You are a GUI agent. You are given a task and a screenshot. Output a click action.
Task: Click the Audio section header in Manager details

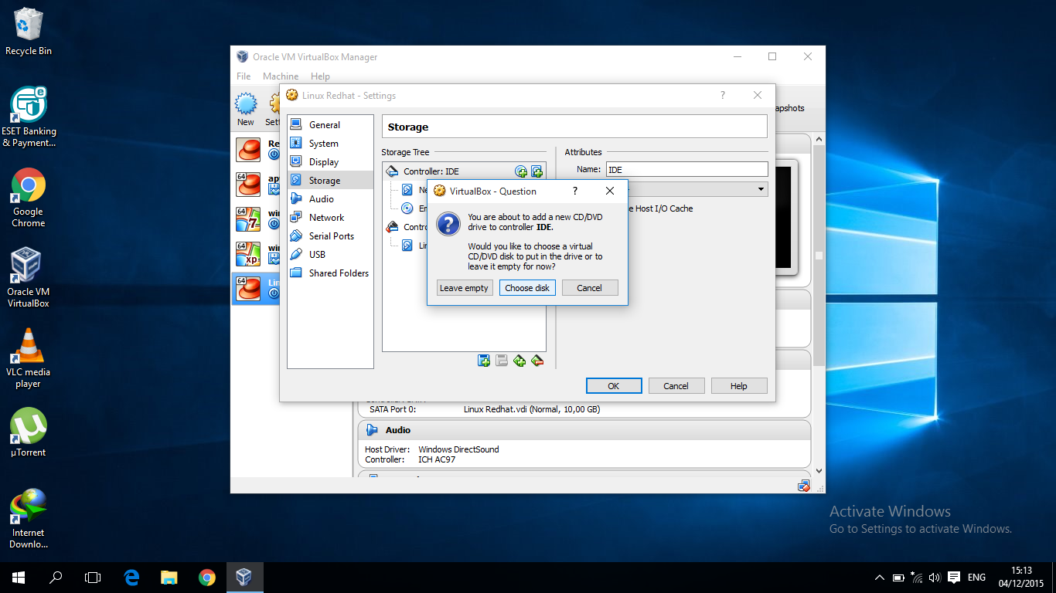[x=584, y=430]
